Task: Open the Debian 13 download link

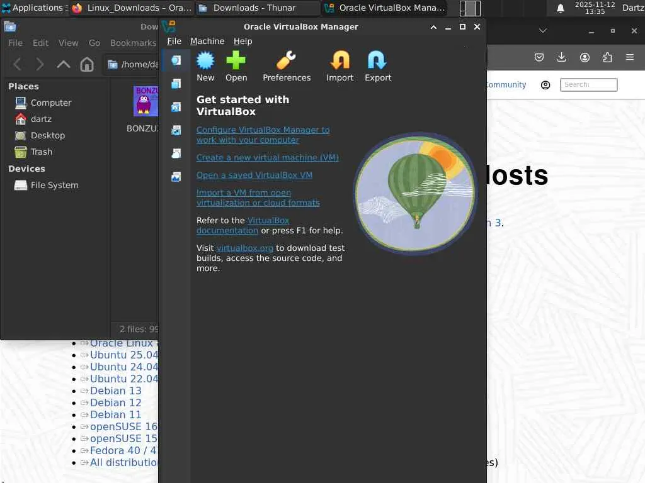Action: (x=116, y=391)
